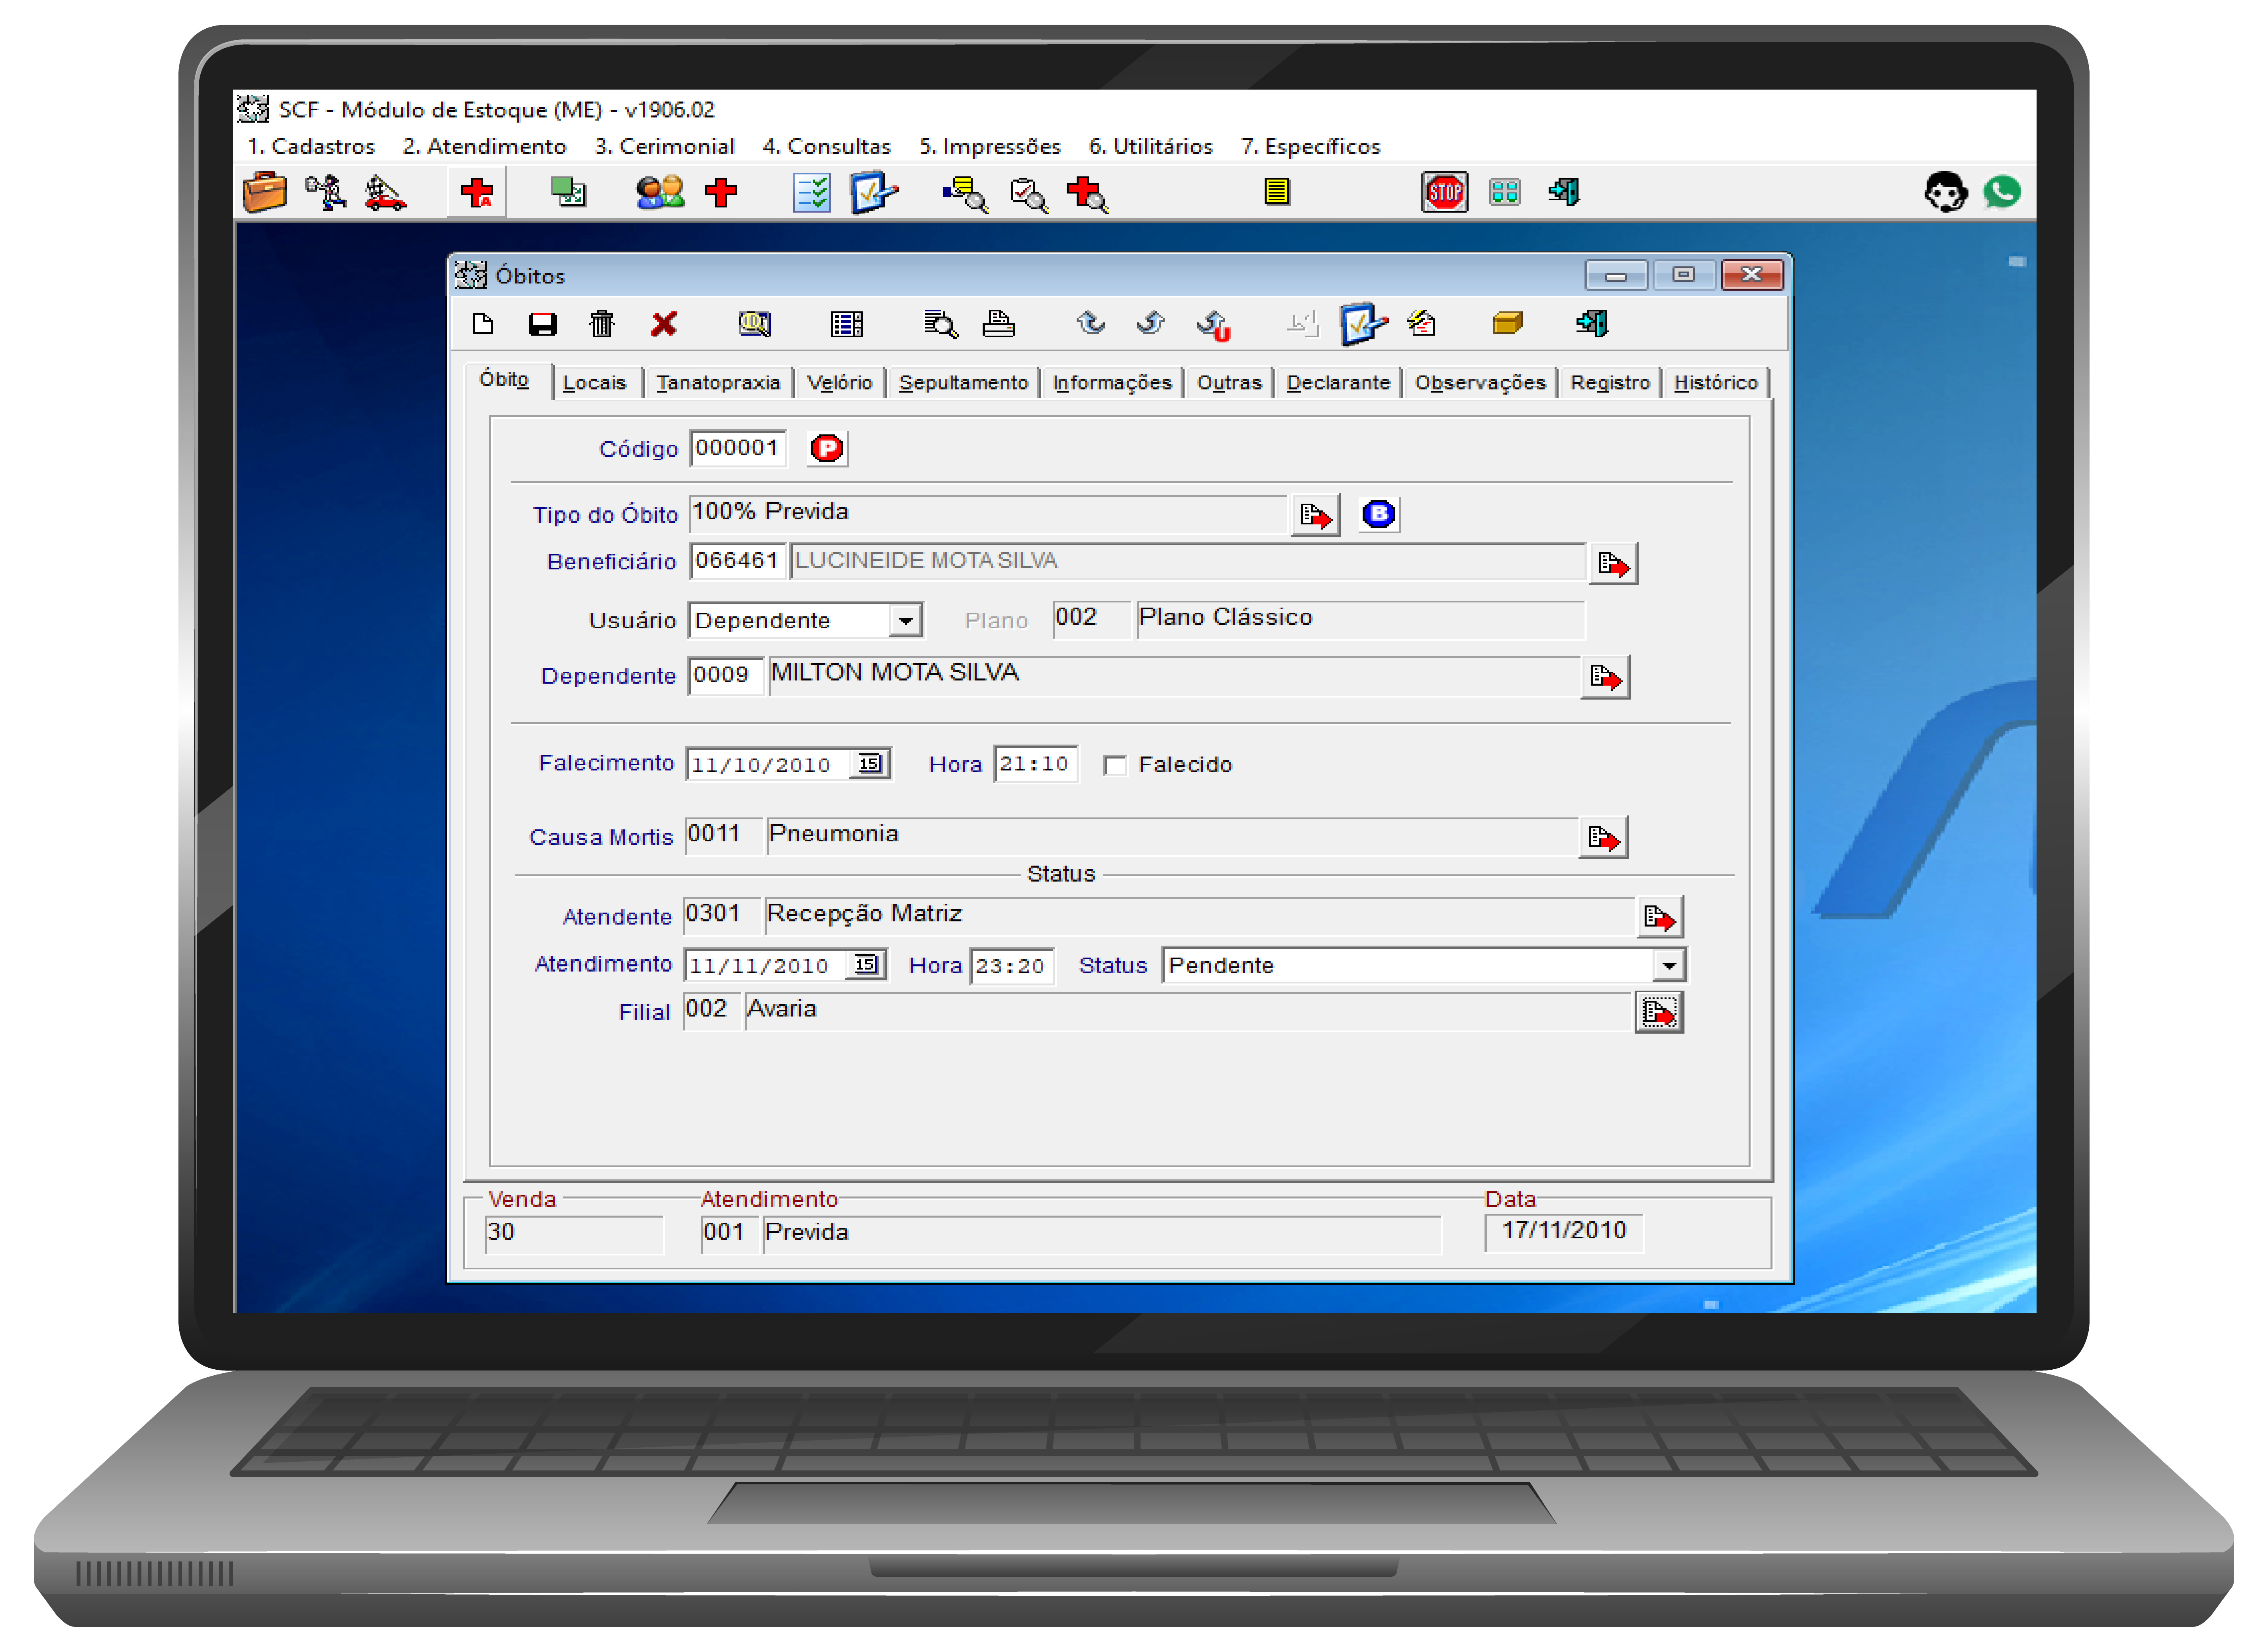Image resolution: width=2268 pixels, height=1652 pixels.
Task: Click the curved arrow with red U icon
Action: click(x=1214, y=325)
